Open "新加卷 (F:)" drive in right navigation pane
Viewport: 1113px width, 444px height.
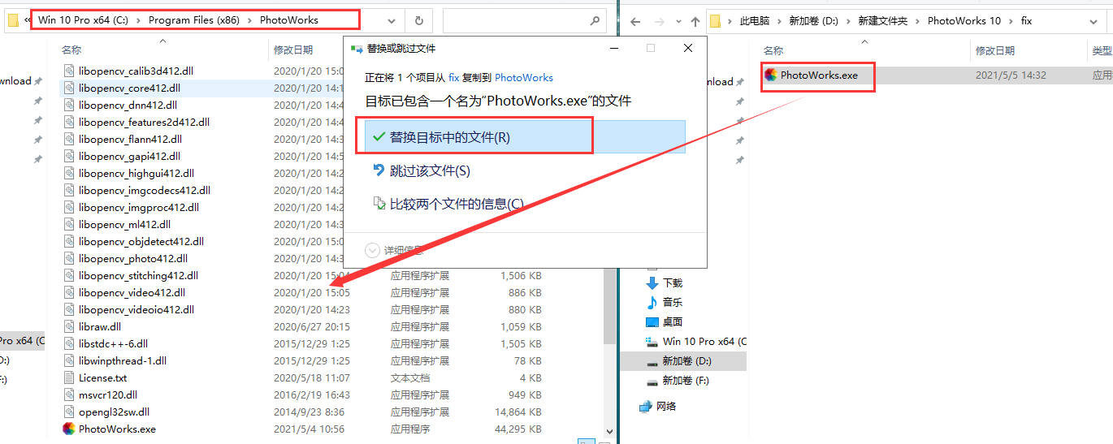click(685, 380)
